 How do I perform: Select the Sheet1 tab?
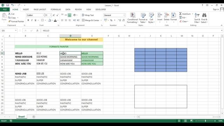point(22,117)
